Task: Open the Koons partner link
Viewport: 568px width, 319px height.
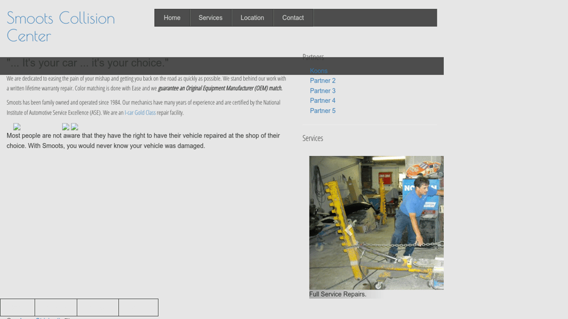Action: point(318,71)
